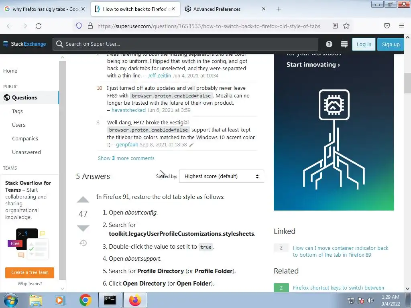Click the vote count 47
Viewport: 411px width, 308px height.
point(83,214)
